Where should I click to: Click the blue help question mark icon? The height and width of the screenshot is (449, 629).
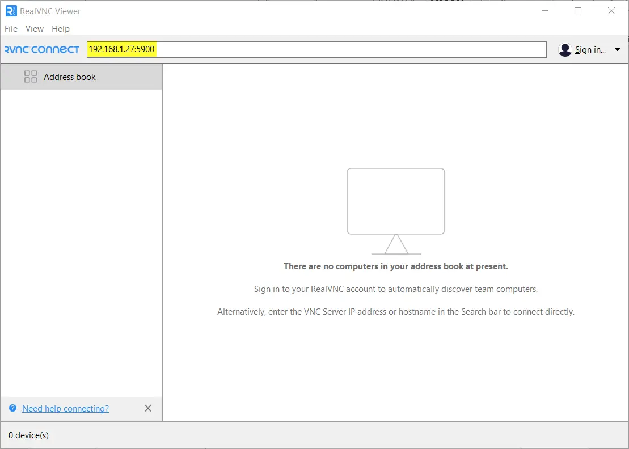tap(13, 408)
